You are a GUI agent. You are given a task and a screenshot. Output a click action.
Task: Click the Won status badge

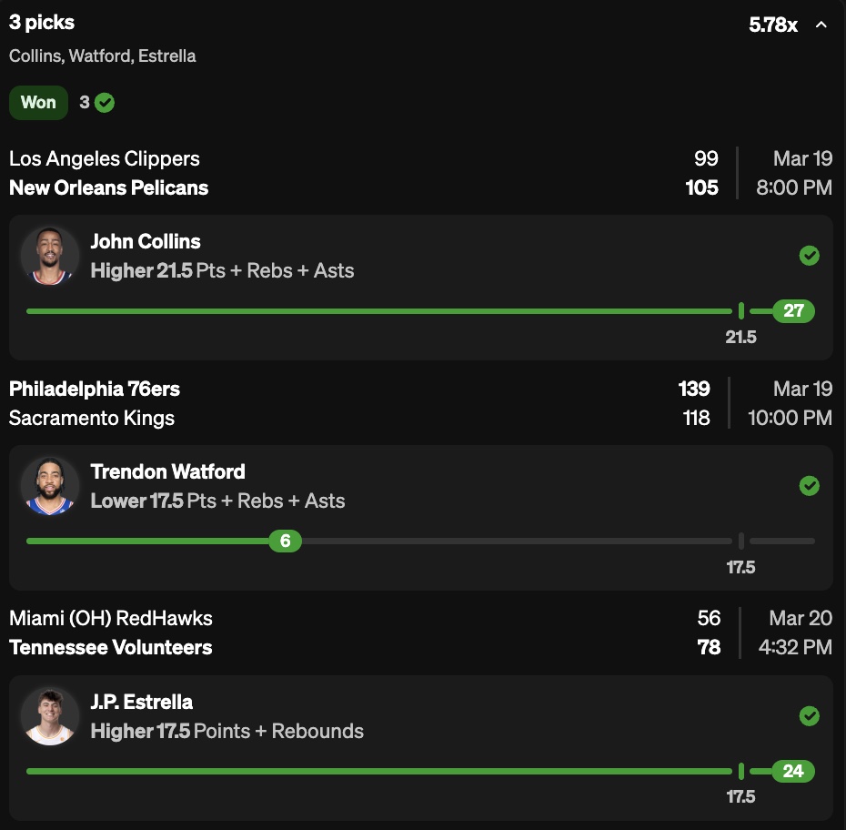pyautogui.click(x=38, y=103)
